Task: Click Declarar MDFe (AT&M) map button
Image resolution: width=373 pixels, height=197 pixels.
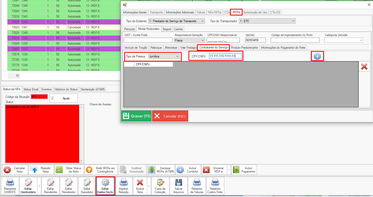Action: click(x=161, y=170)
